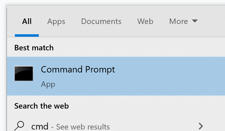Switch to the Apps tab
This screenshot has height=131, width=225.
coord(56,22)
